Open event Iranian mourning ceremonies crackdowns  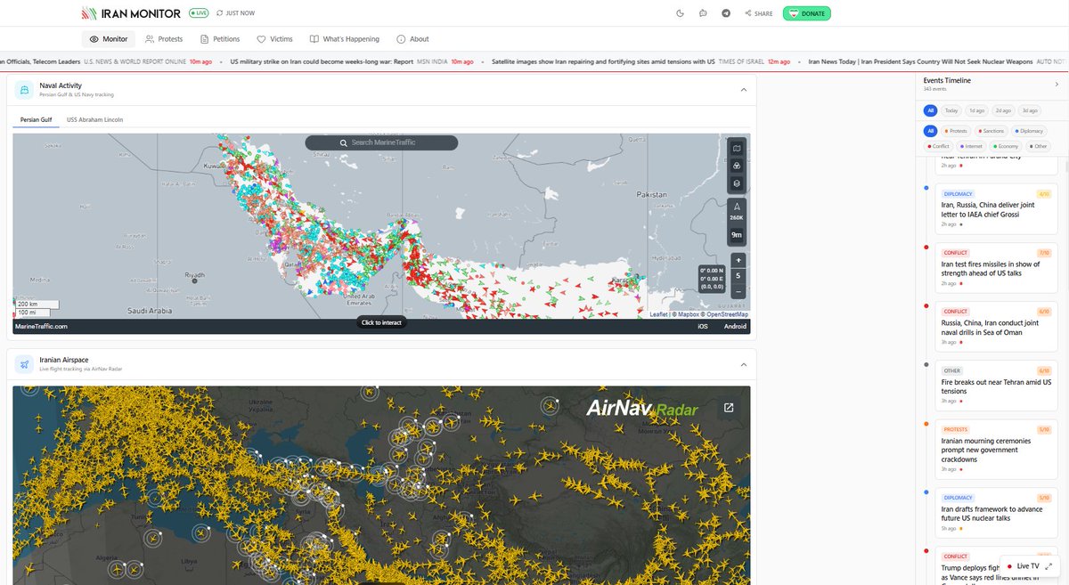997,449
